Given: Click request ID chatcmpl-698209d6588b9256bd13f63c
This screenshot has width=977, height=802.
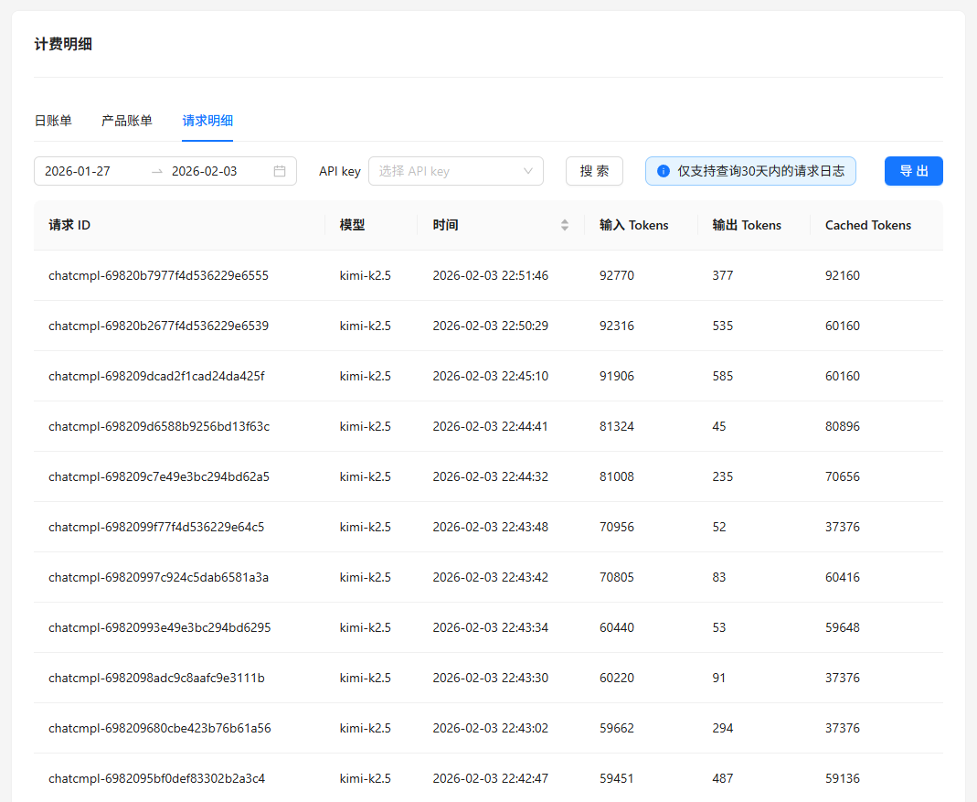Looking at the screenshot, I should click(159, 426).
